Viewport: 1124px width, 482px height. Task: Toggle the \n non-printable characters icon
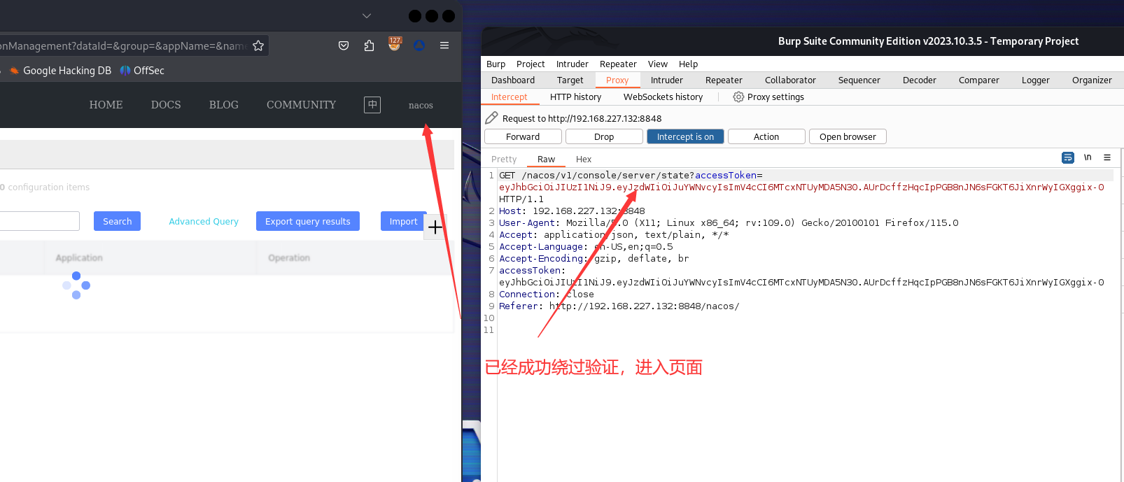click(x=1088, y=157)
